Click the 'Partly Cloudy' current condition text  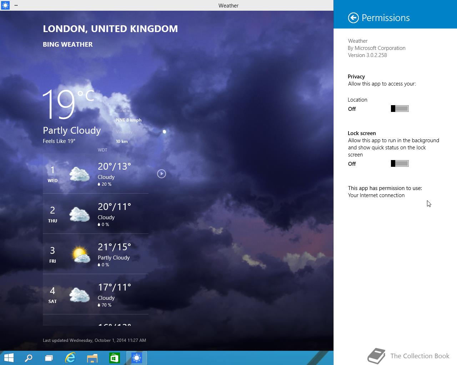pos(72,130)
